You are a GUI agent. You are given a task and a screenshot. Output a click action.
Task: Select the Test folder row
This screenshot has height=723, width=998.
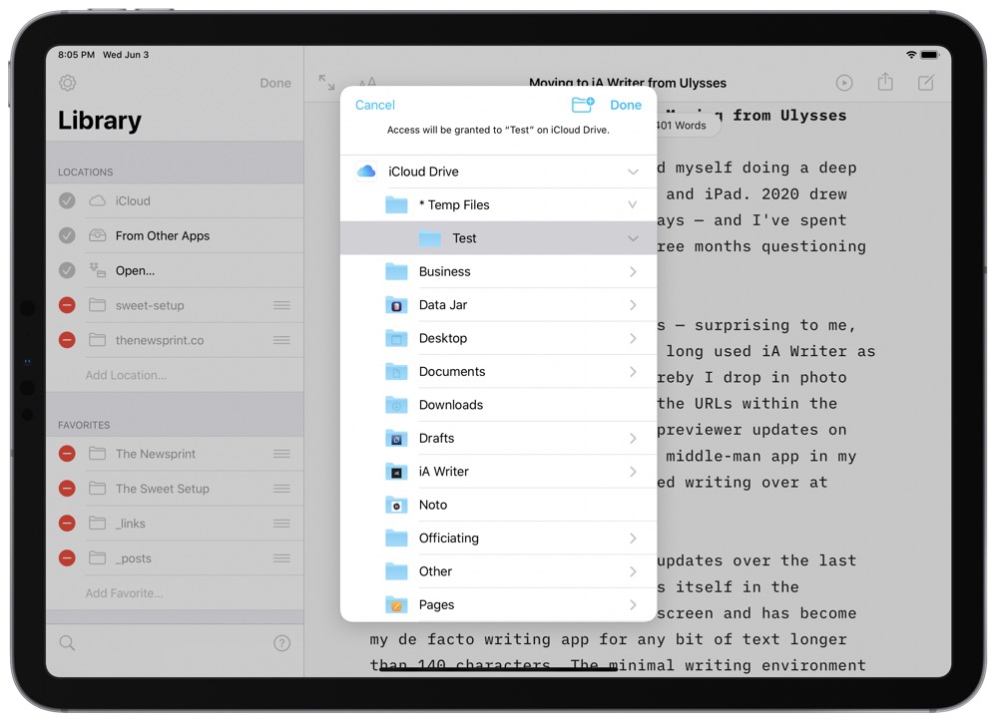coord(498,238)
